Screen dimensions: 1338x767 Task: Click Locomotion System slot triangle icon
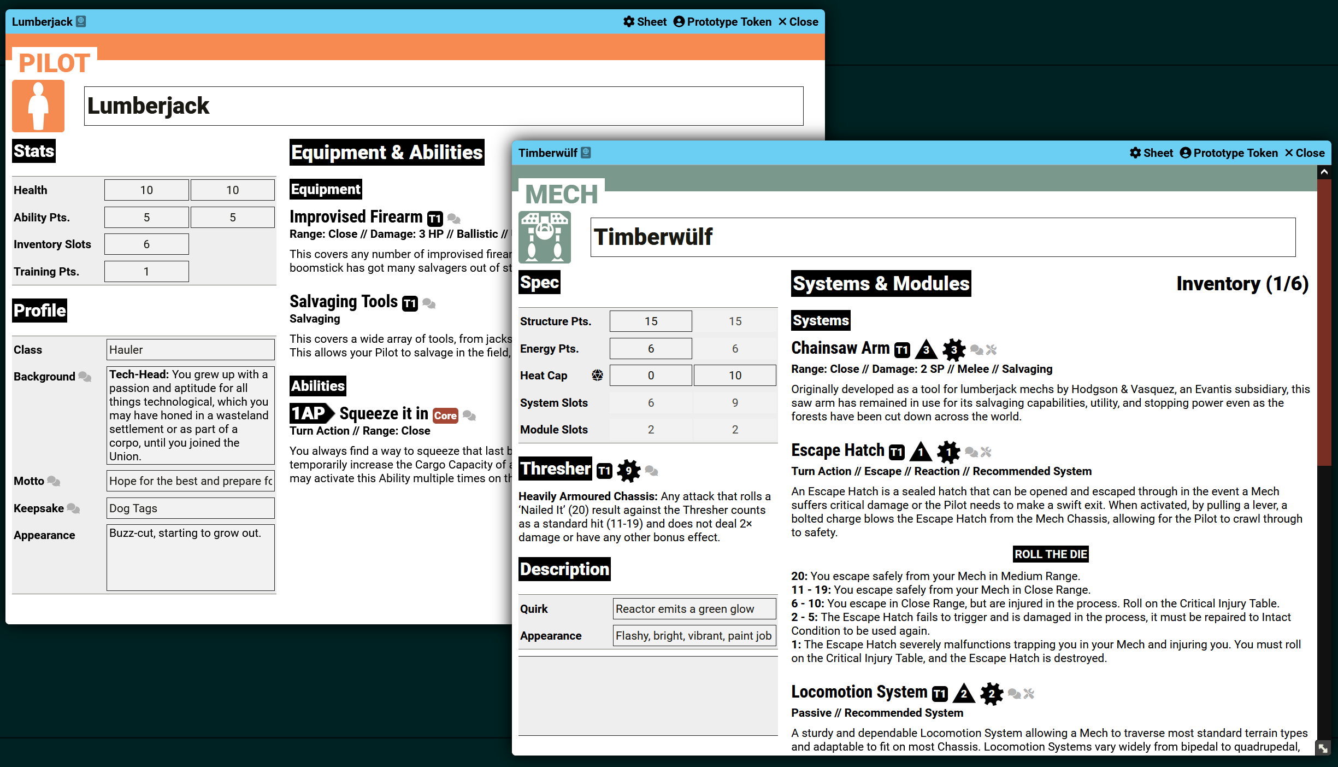(964, 694)
